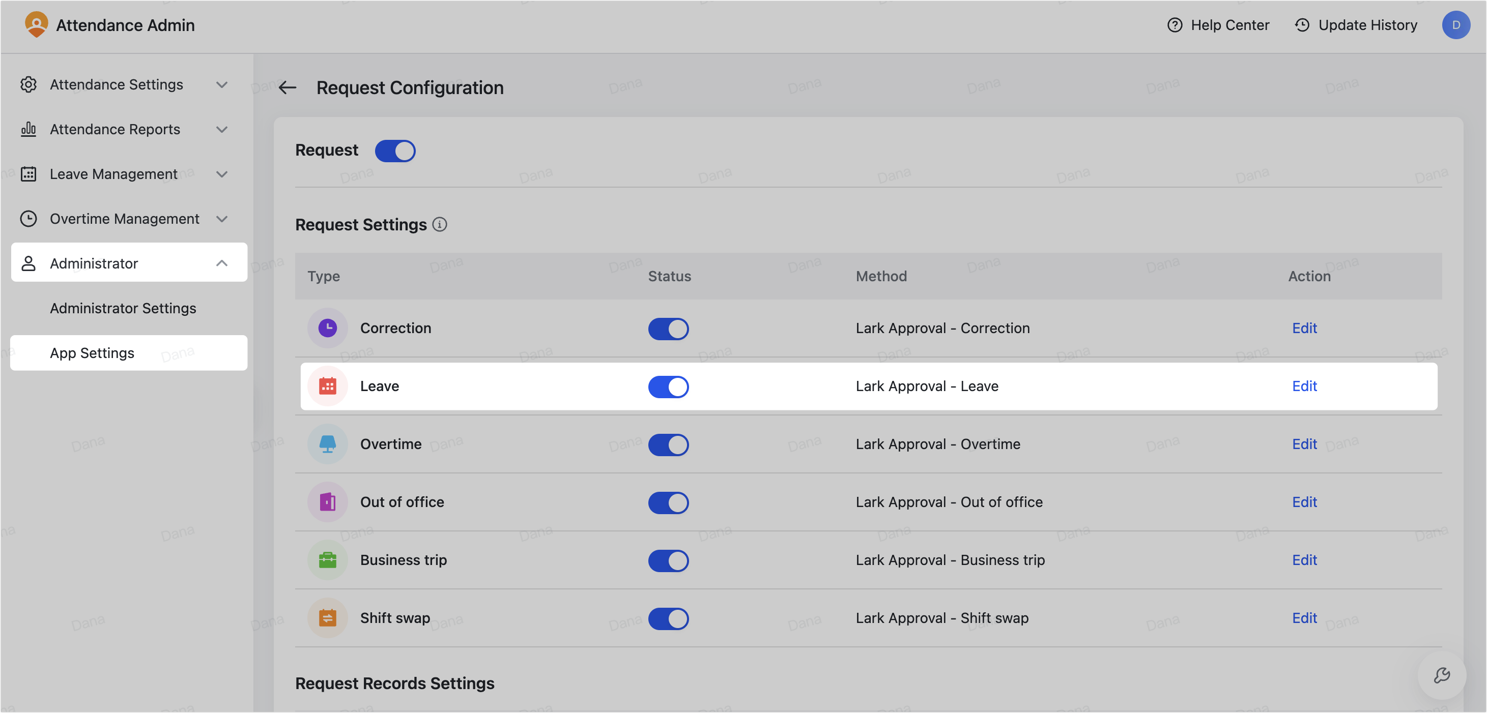The width and height of the screenshot is (1487, 713).
Task: Disable the Request toggle
Action: (x=395, y=151)
